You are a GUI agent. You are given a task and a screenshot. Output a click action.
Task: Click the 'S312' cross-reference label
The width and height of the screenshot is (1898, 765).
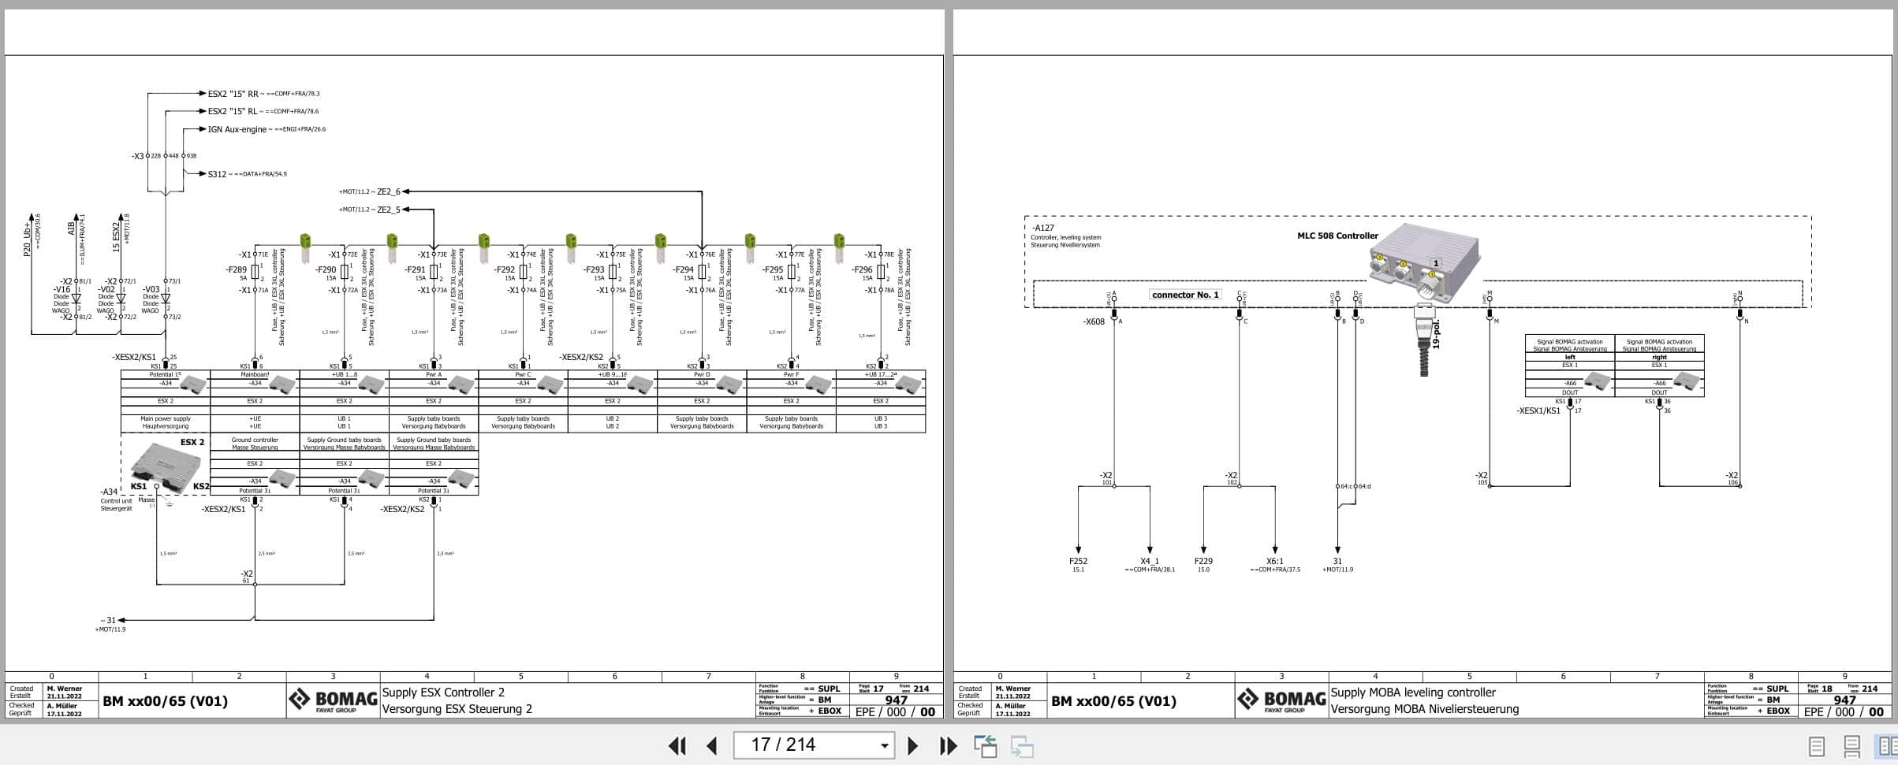(x=217, y=174)
